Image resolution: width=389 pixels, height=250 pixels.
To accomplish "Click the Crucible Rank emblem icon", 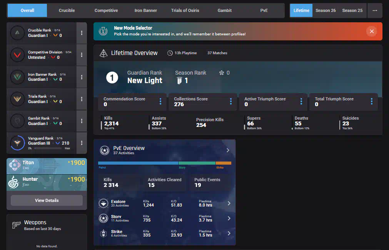I will tap(17, 33).
